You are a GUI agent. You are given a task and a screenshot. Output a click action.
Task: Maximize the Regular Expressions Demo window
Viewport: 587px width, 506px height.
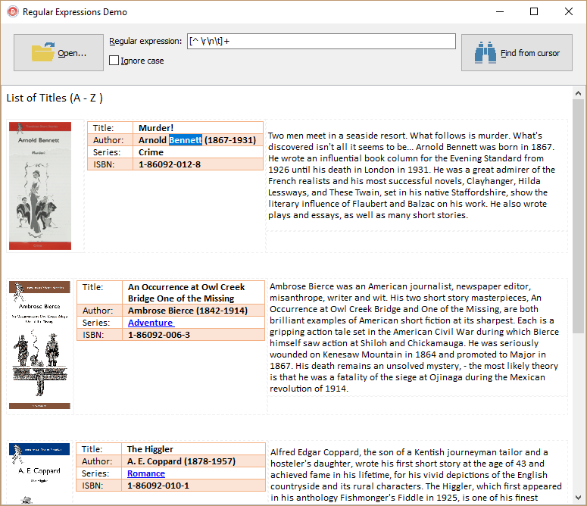534,12
